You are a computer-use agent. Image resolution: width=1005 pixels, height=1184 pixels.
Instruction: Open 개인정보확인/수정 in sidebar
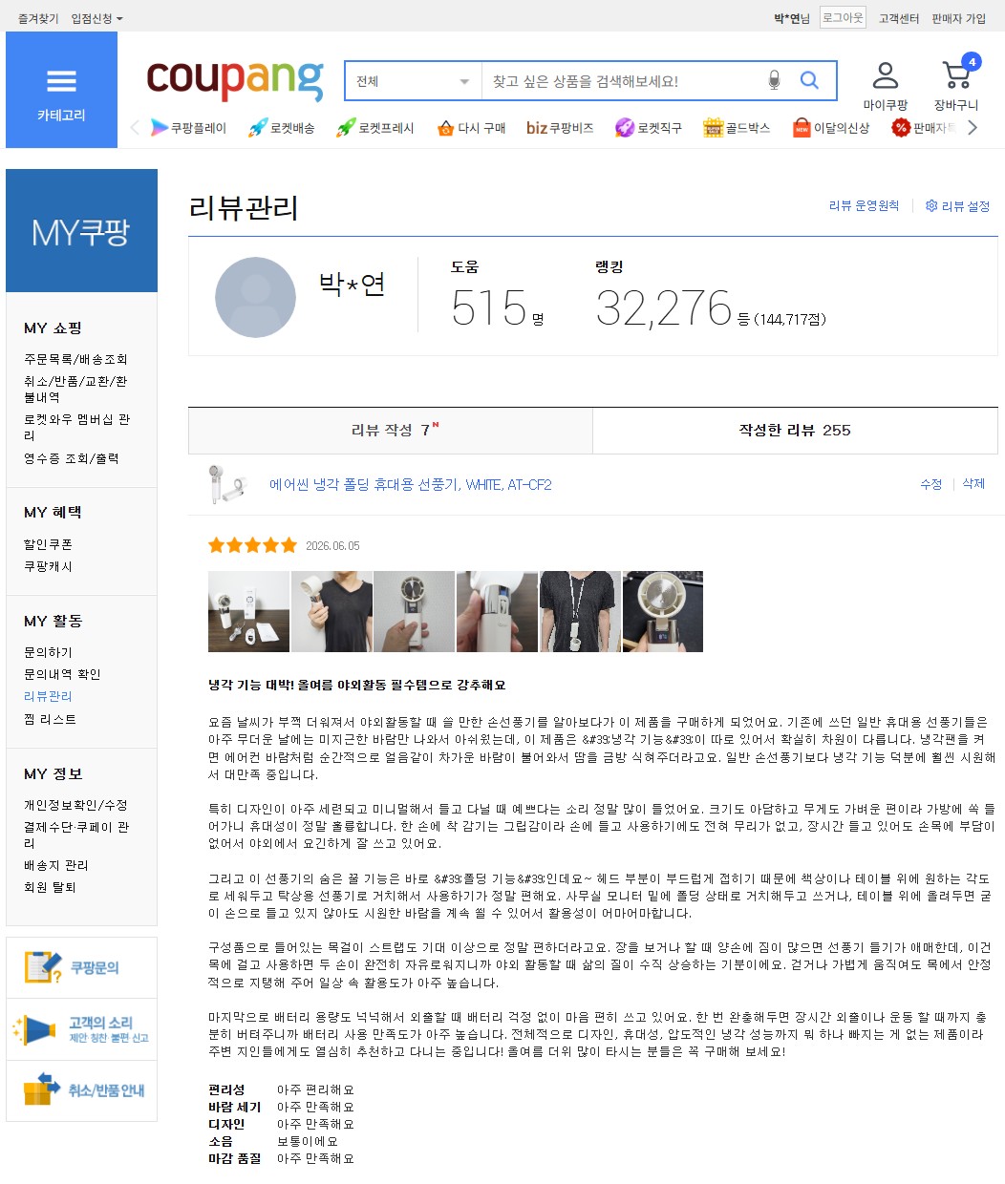[75, 805]
